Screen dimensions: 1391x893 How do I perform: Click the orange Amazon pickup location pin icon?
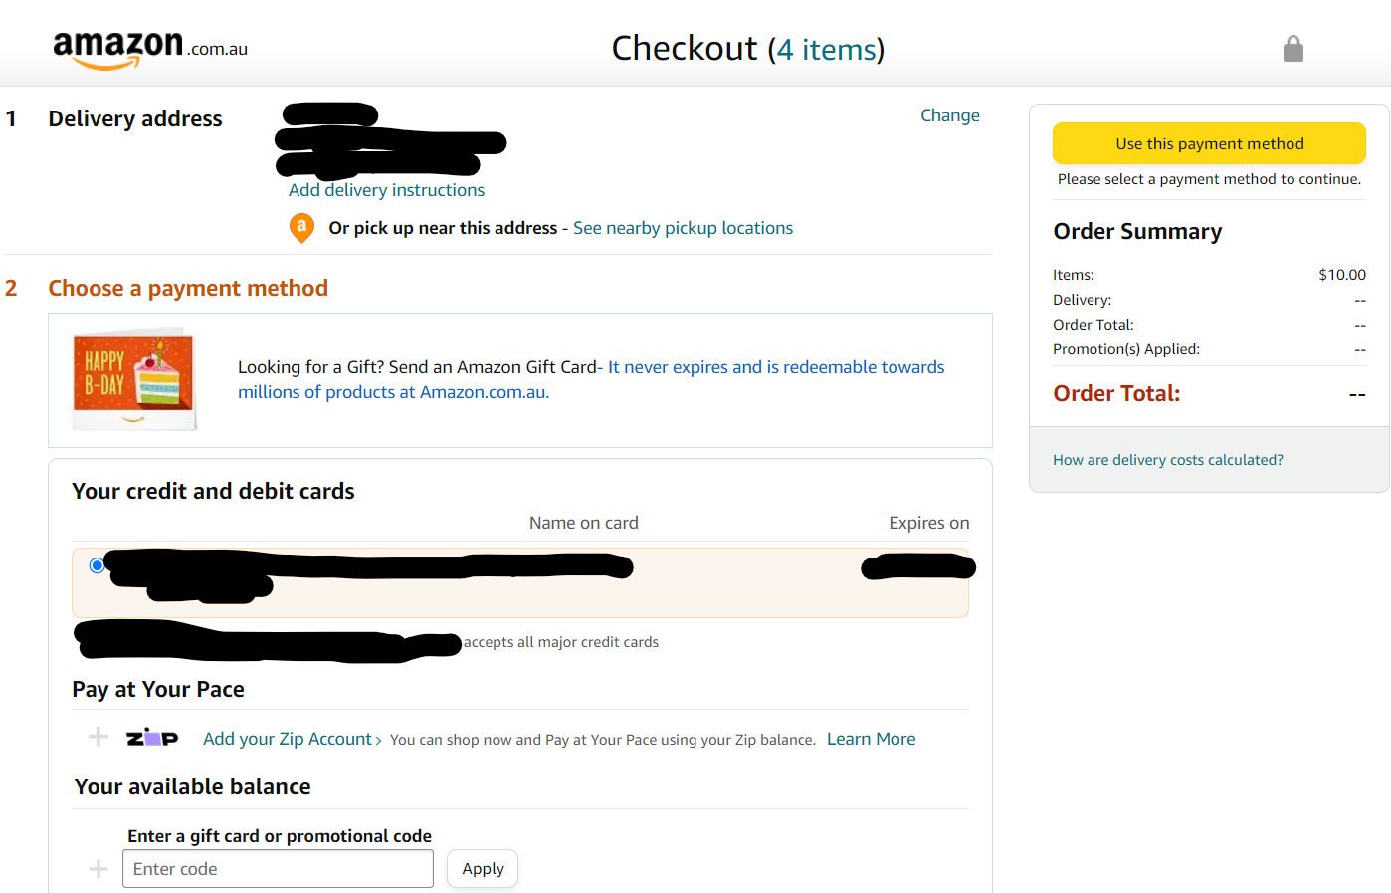[301, 228]
